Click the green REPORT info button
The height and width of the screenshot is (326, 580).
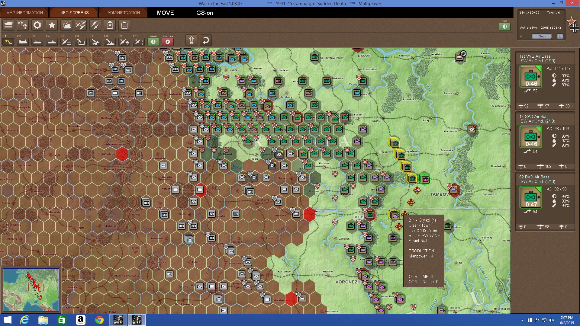153,42
